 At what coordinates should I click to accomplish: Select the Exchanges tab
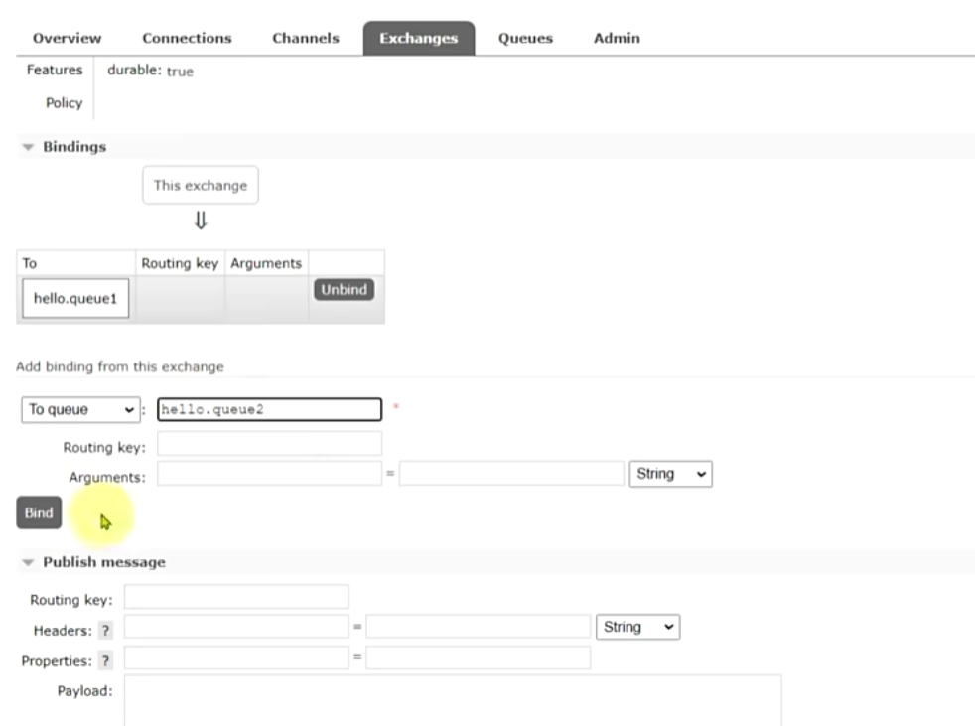pos(418,38)
